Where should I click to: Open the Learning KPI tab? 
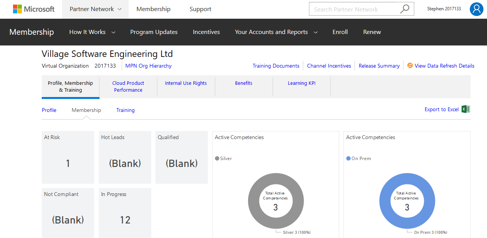(301, 83)
